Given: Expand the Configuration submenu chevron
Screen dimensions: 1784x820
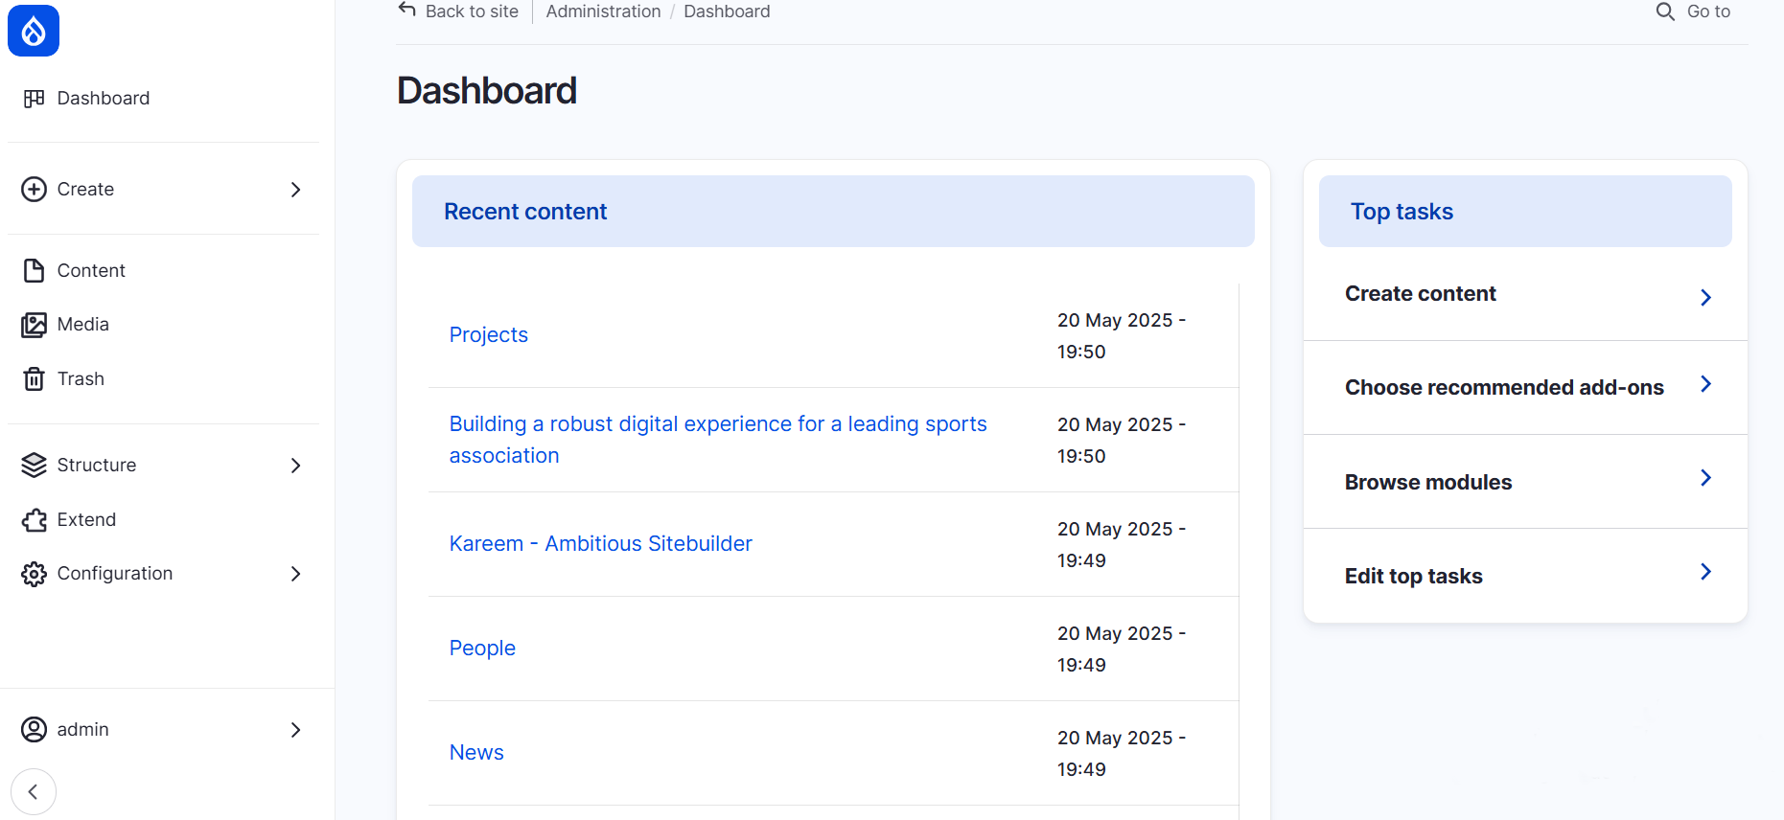Looking at the screenshot, I should [x=296, y=574].
